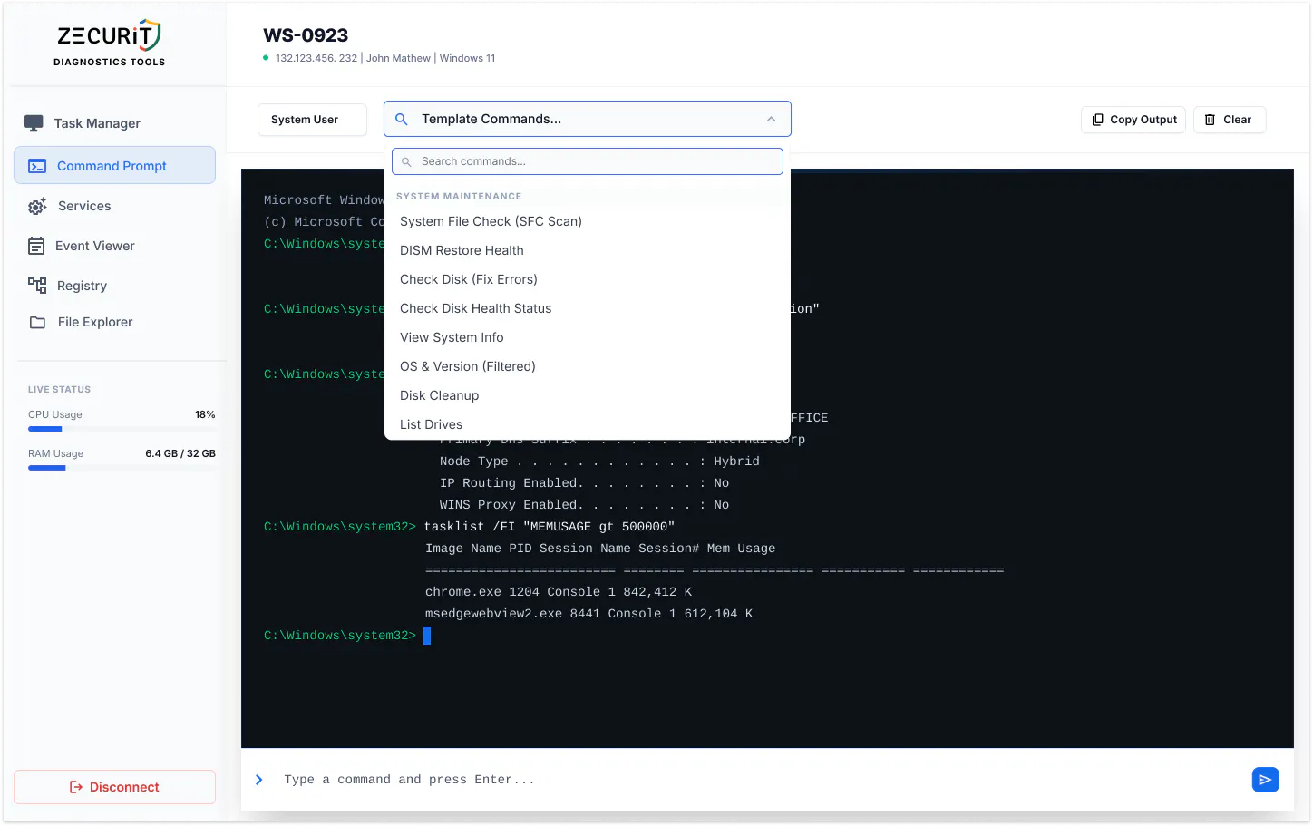Viewport: 1313px width, 826px height.
Task: Click the Task Manager monitor icon
Action: (34, 123)
